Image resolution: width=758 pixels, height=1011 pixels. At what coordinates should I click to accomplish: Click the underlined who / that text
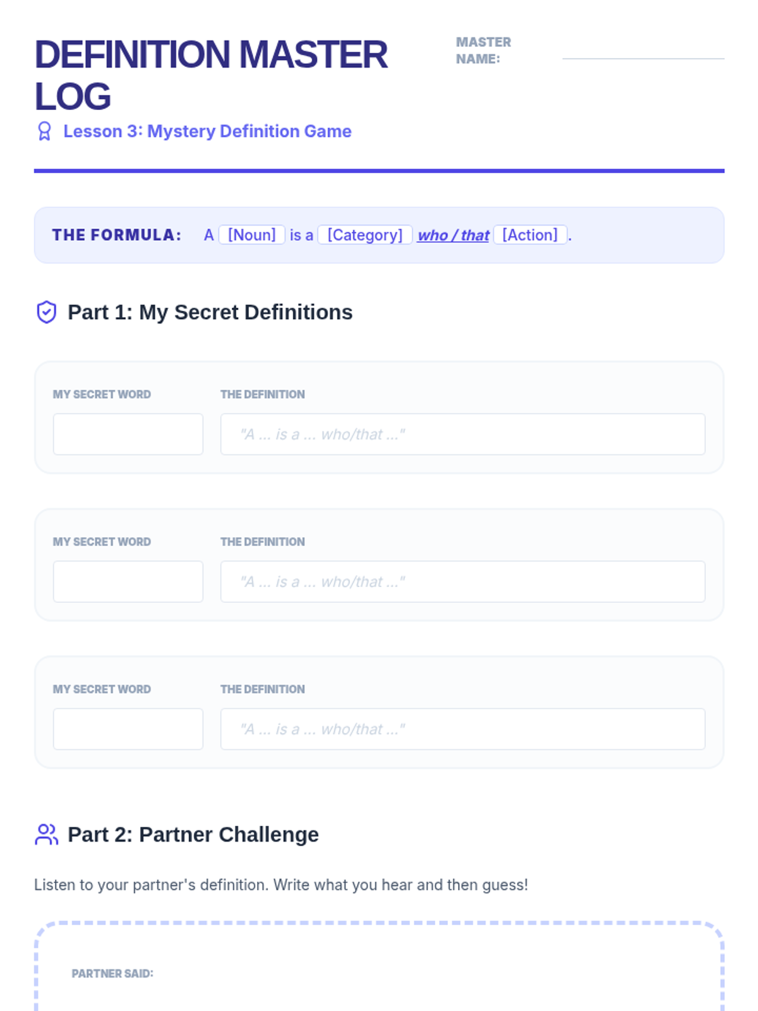(x=453, y=236)
